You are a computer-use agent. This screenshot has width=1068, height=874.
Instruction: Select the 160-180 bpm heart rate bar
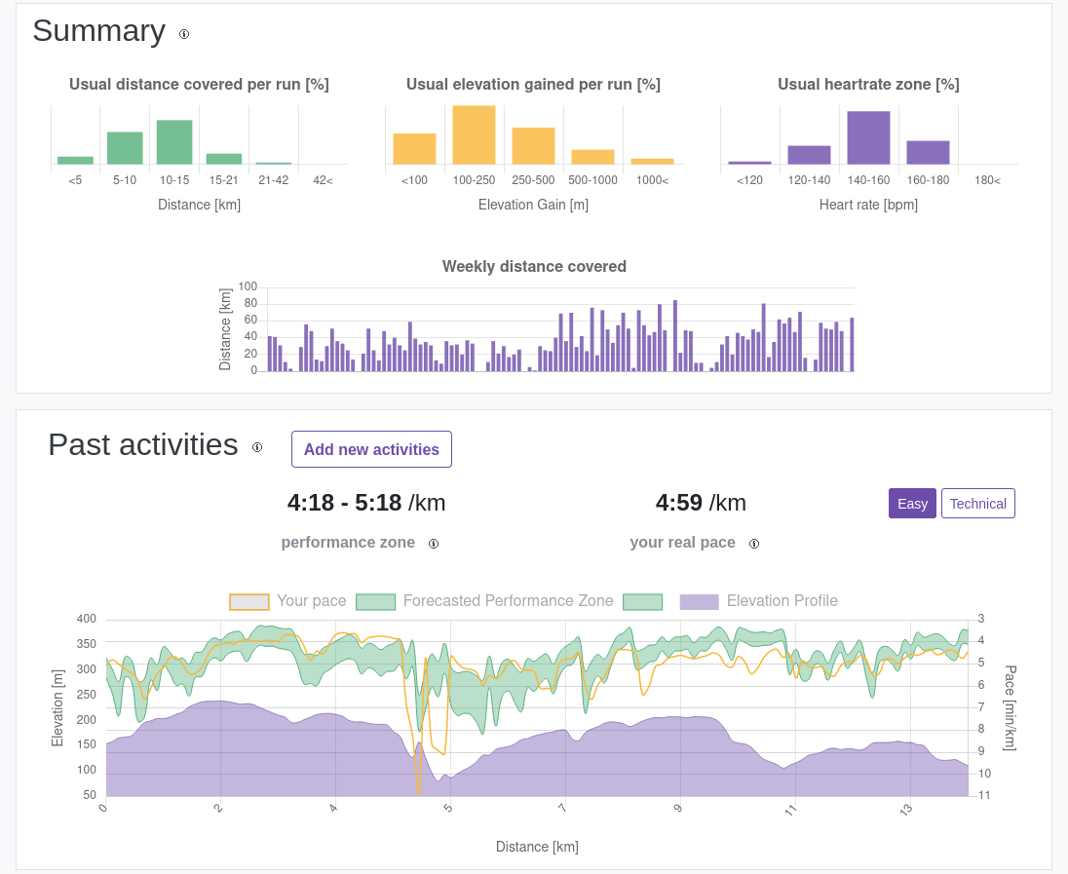tap(928, 153)
